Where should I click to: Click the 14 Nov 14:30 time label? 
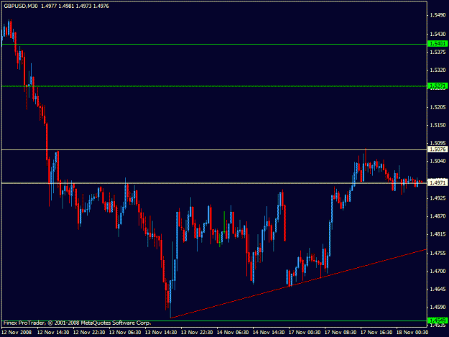pos(269,332)
